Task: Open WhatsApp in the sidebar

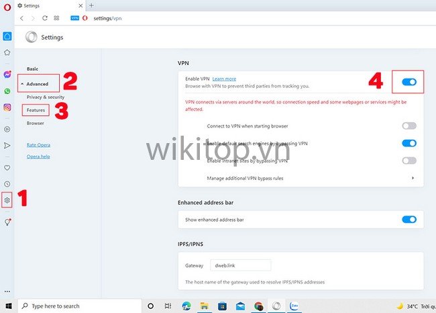Action: [7, 91]
